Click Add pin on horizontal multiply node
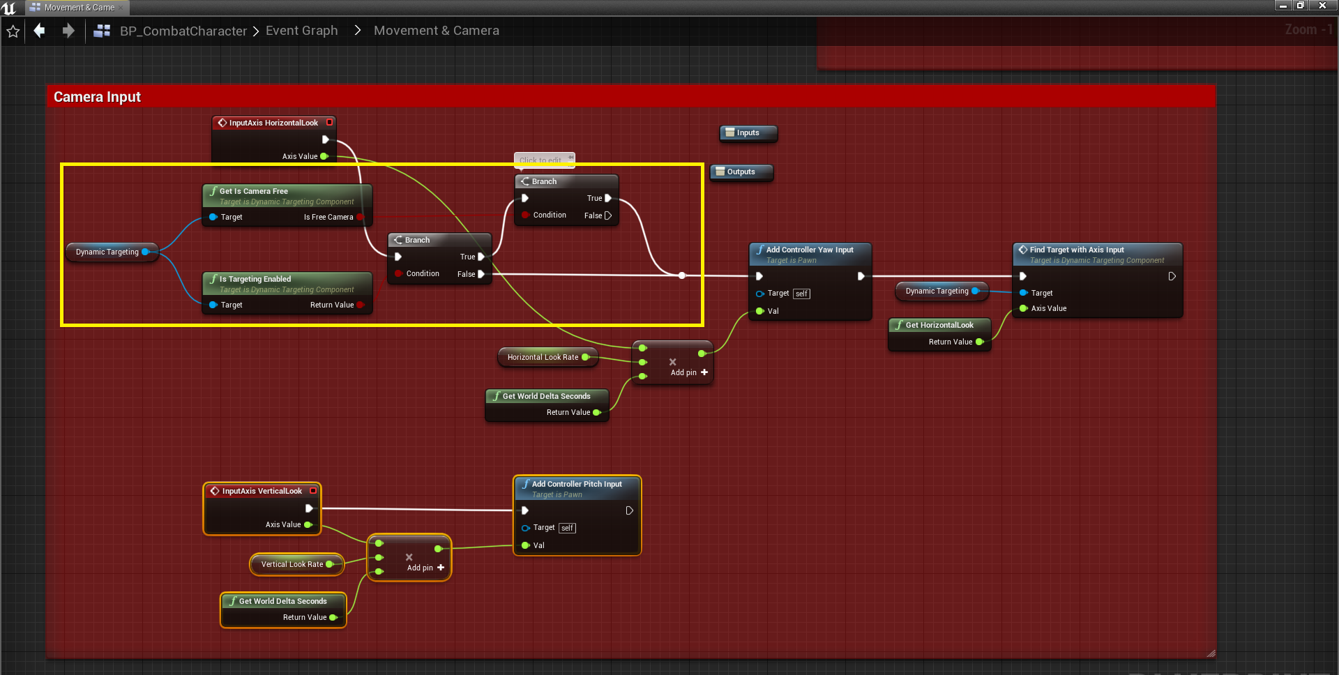Viewport: 1339px width, 675px height. point(689,372)
